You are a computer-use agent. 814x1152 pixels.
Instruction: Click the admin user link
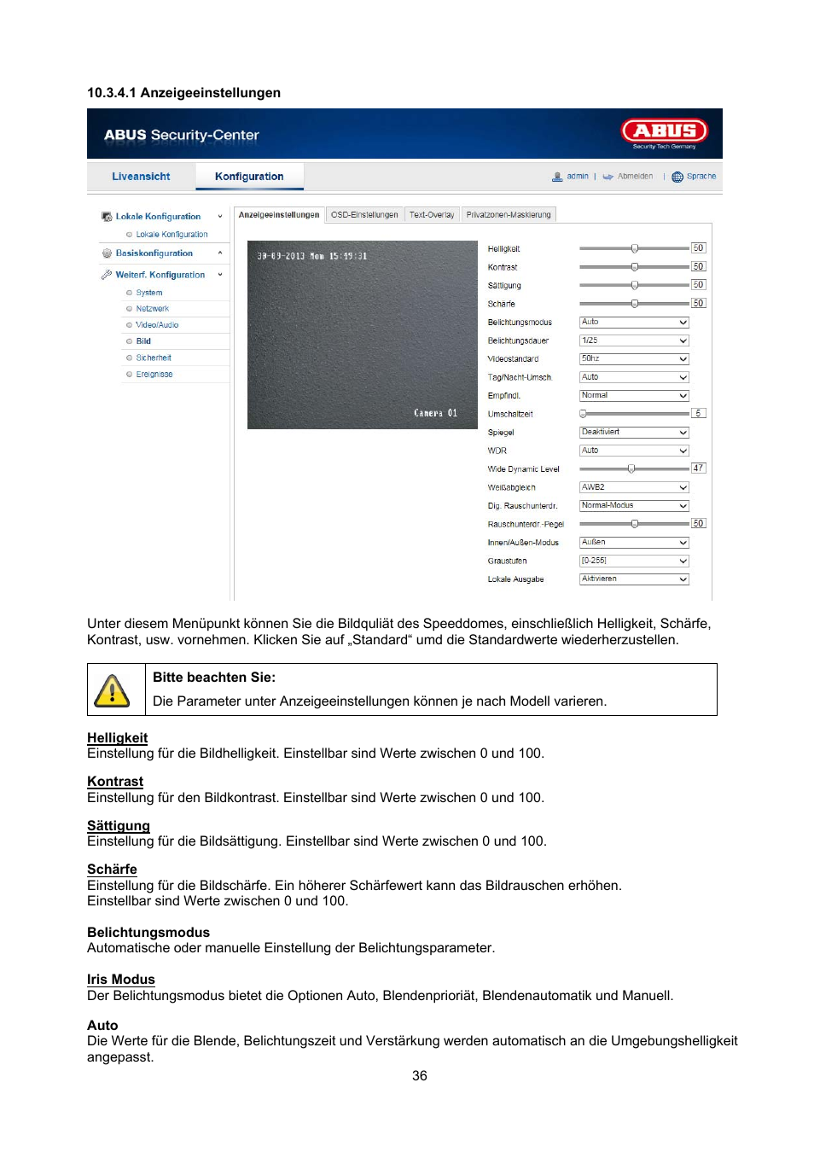(x=578, y=177)
